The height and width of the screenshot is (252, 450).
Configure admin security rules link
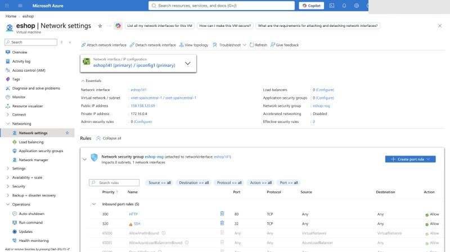click(x=143, y=122)
